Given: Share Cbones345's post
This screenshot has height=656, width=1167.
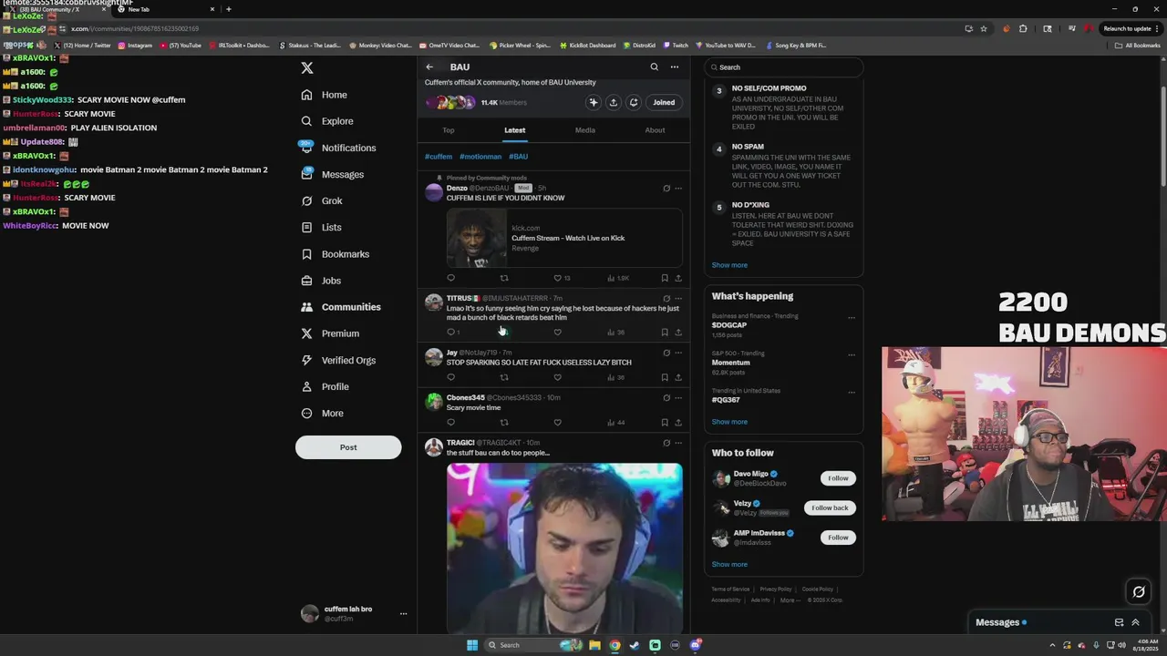Looking at the screenshot, I should 677,422.
